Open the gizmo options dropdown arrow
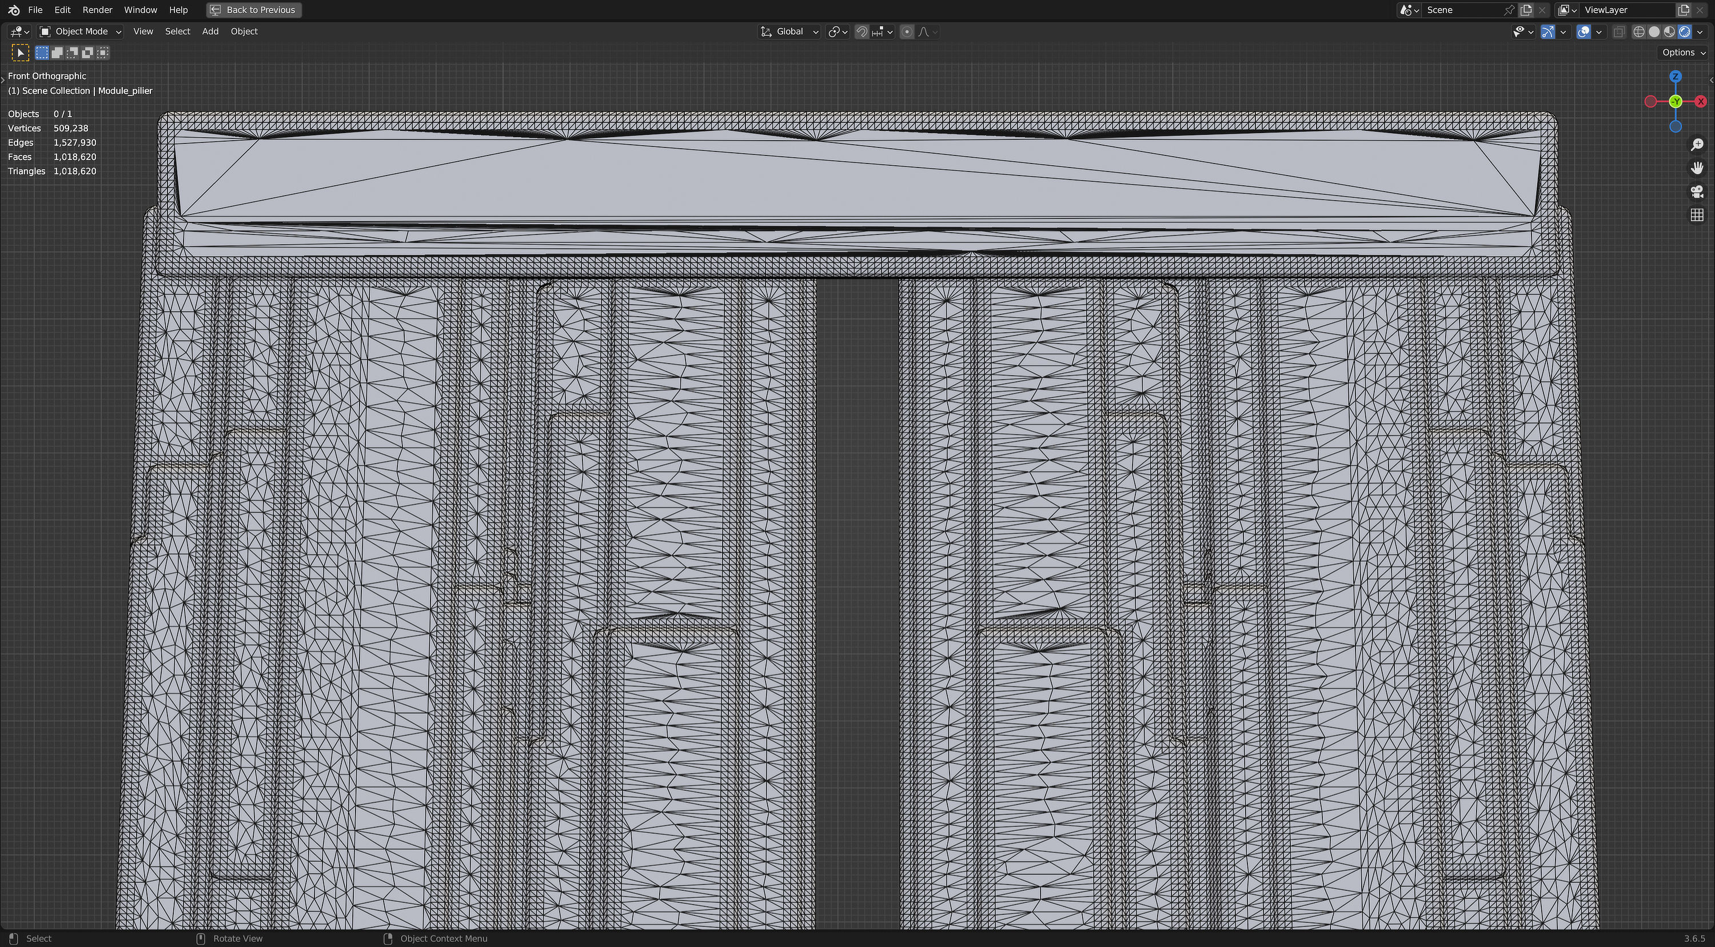Screen dimensions: 1715x947 pyautogui.click(x=1563, y=31)
